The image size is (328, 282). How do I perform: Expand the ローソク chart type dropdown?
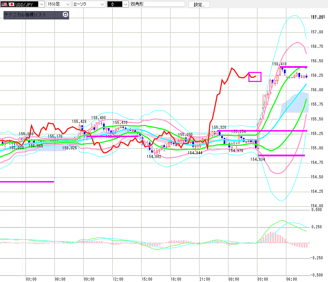tap(89, 4)
